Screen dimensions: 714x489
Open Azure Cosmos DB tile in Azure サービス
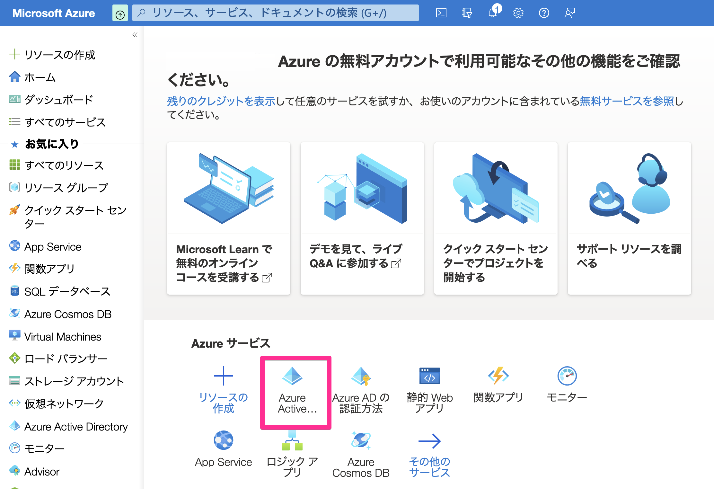coord(361,454)
